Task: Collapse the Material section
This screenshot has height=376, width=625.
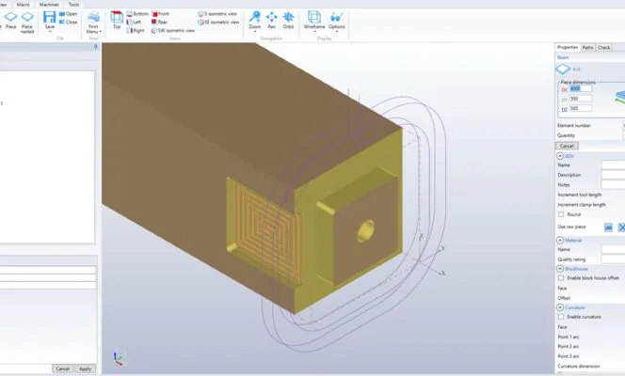Action: (560, 240)
